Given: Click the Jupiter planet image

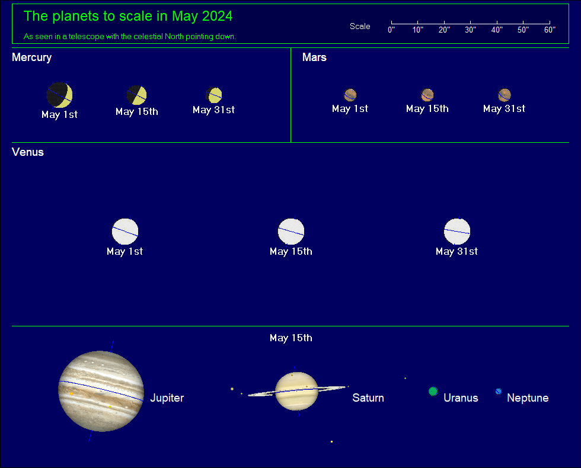Looking at the screenshot, I should coord(101,391).
